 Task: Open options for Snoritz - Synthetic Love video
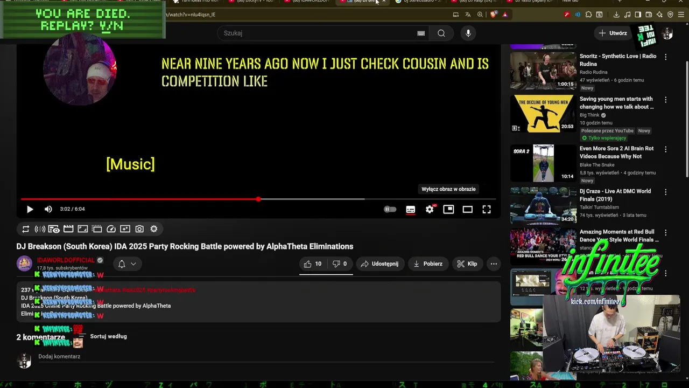[x=665, y=57]
